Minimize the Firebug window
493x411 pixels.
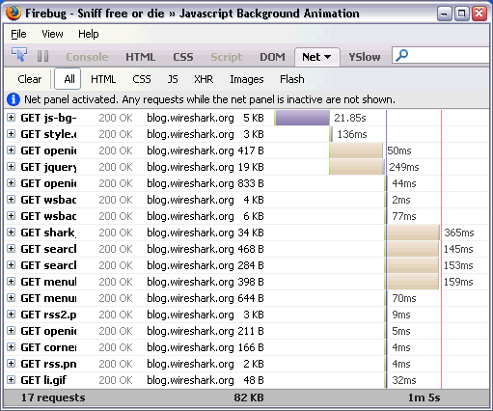tap(445, 14)
